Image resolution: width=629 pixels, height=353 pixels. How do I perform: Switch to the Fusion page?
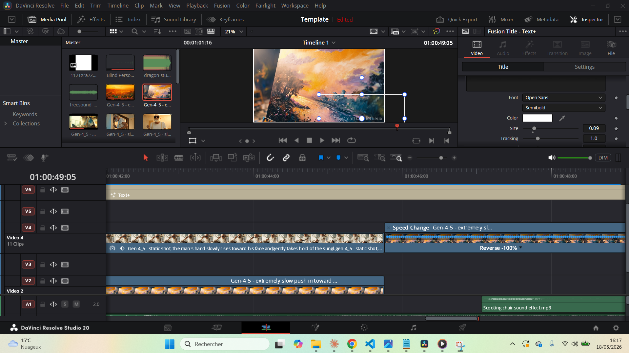[x=315, y=327]
